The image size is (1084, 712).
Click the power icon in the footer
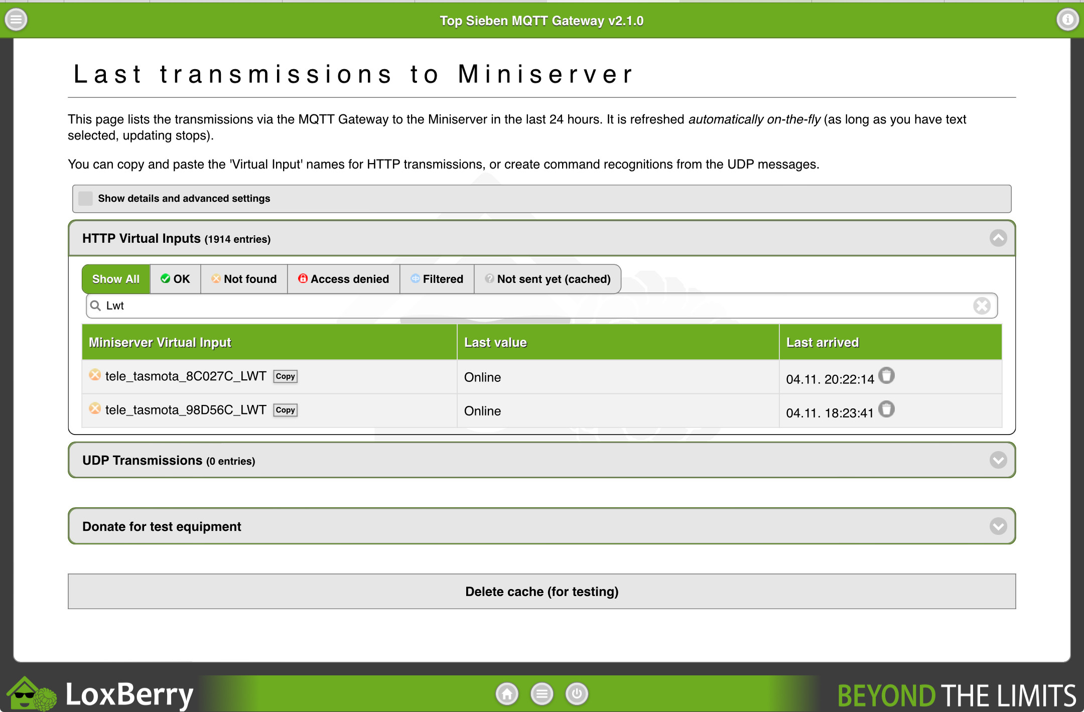[x=577, y=694]
